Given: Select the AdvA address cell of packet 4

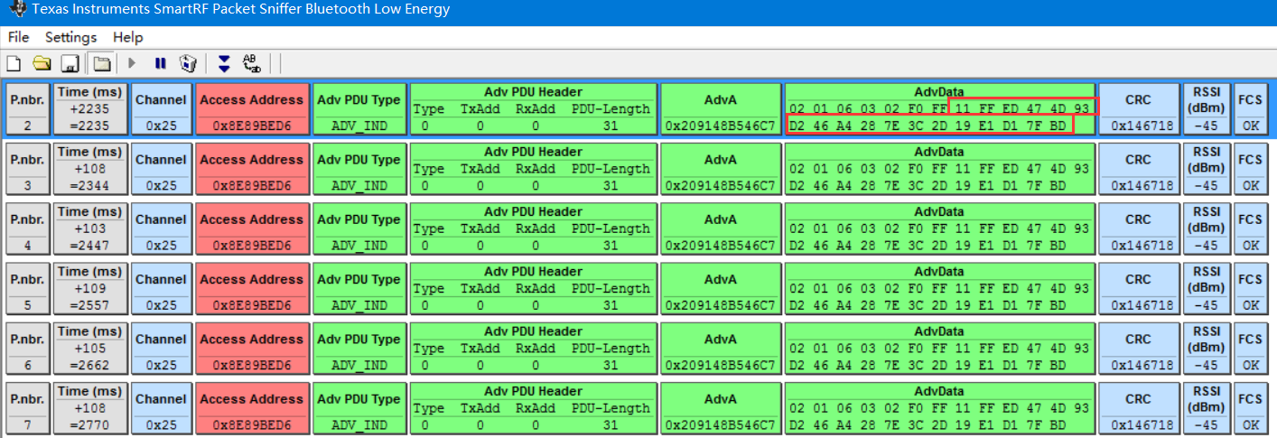Looking at the screenshot, I should (721, 228).
